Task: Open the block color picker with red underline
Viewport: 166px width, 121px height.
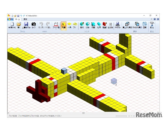Action: coord(56,26)
